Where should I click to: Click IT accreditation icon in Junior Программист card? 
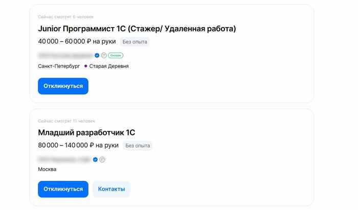pyautogui.click(x=104, y=55)
